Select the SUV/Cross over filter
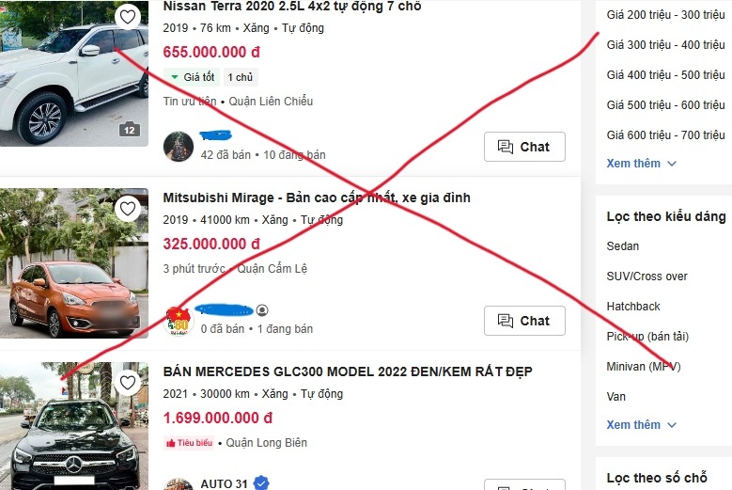732x490 pixels. point(646,277)
